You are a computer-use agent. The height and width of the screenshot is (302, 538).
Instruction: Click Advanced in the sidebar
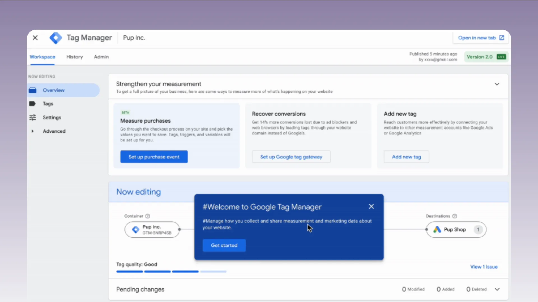tap(54, 131)
